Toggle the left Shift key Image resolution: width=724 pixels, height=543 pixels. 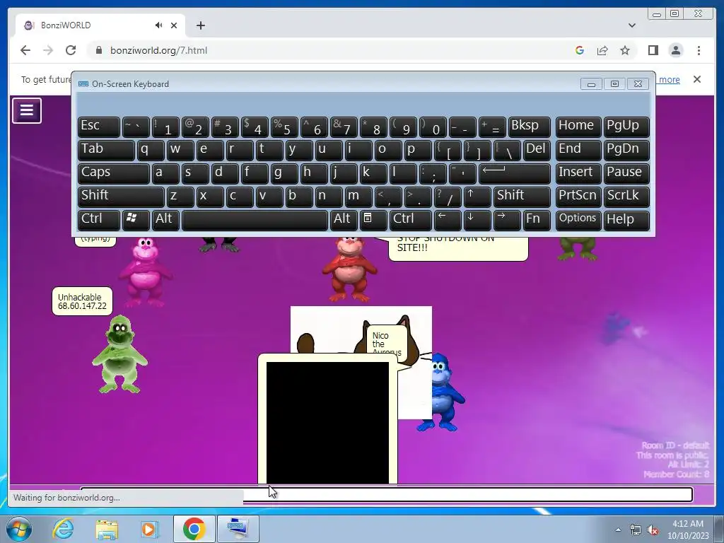[121, 197]
